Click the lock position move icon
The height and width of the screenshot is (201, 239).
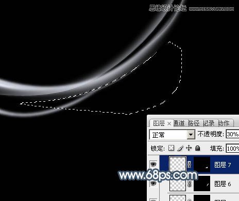(189, 148)
